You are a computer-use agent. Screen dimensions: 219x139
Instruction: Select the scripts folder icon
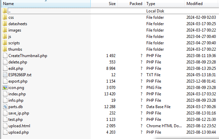(5, 43)
